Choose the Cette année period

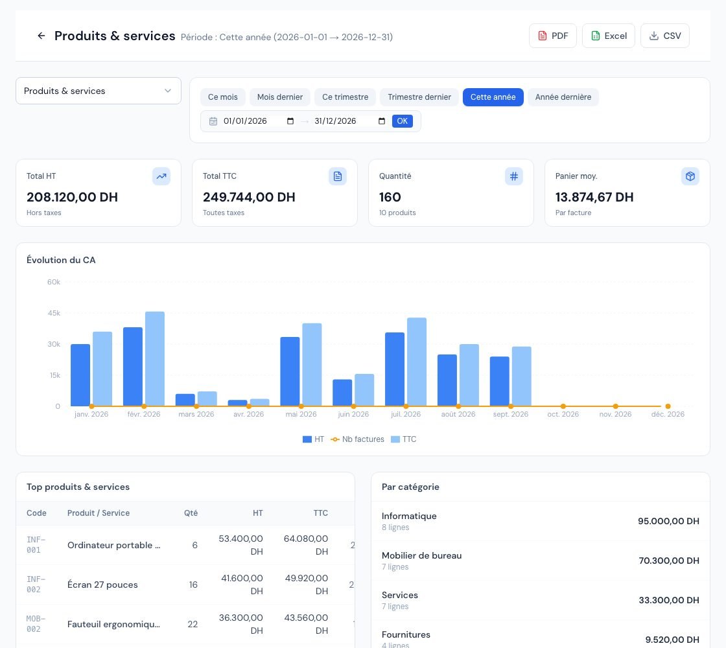(493, 97)
